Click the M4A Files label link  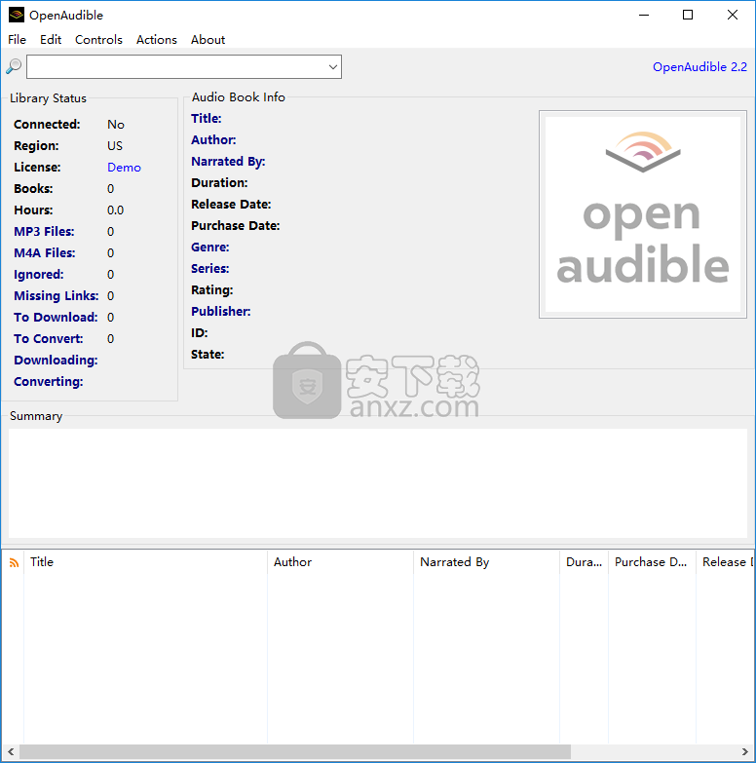(45, 253)
